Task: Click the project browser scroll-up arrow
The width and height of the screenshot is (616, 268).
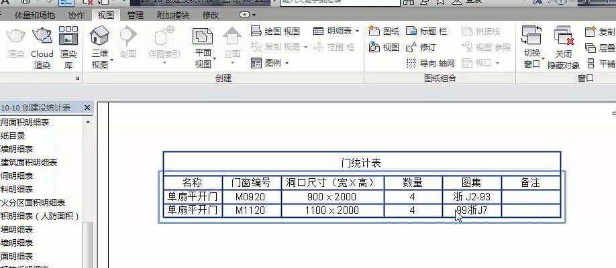Action: (88, 123)
